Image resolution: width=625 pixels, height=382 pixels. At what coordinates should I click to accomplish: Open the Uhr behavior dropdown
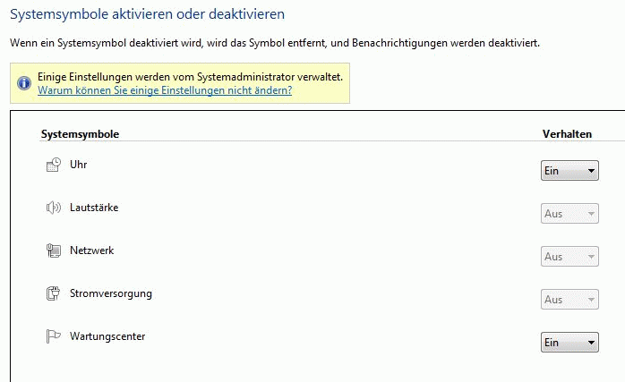click(569, 171)
